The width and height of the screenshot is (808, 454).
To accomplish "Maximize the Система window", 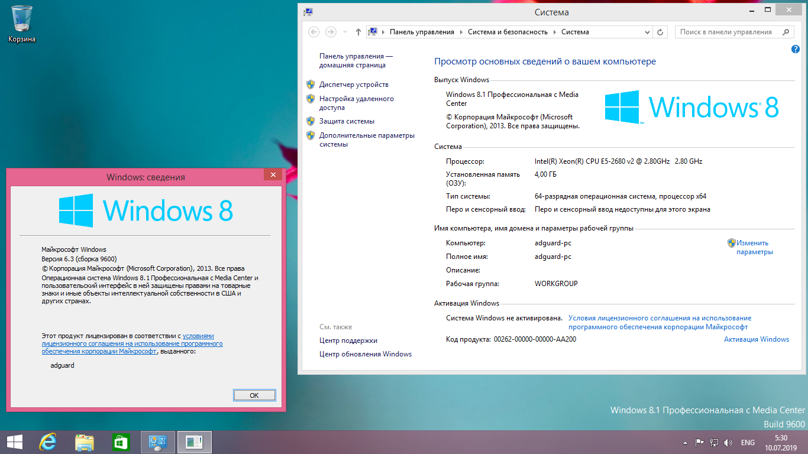I will 768,9.
